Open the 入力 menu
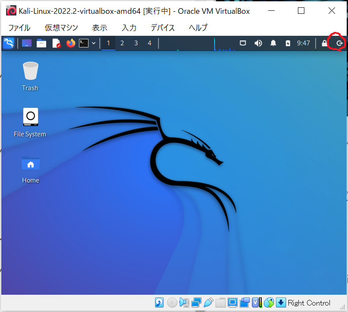 (x=129, y=28)
